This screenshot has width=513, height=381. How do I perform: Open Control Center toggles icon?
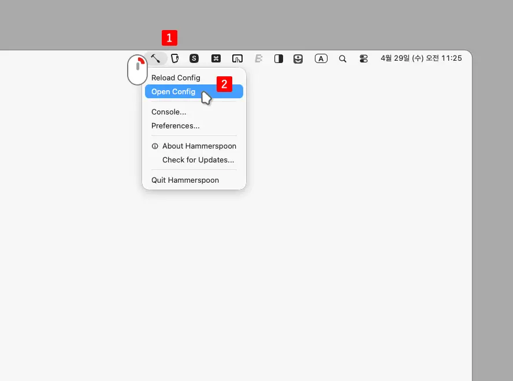[x=363, y=58]
